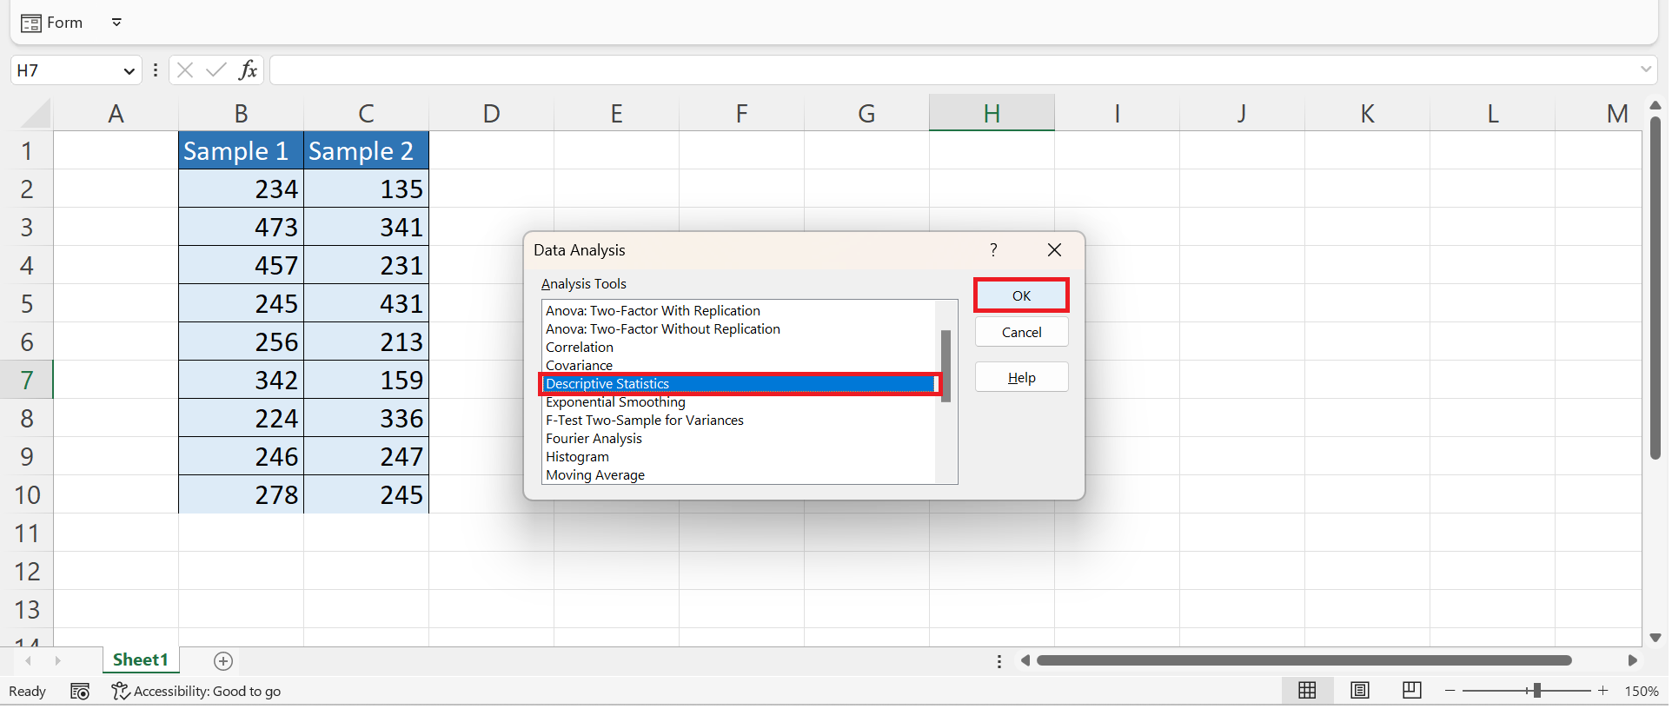Click the Form icon in the toolbar

click(x=31, y=23)
